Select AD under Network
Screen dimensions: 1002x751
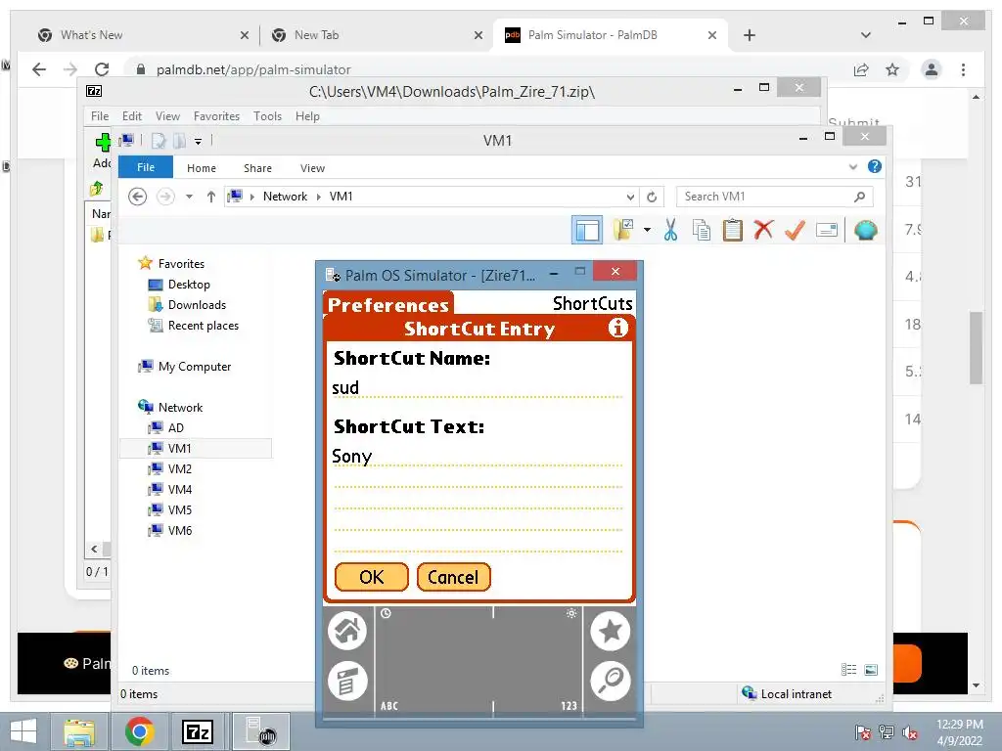pos(176,428)
